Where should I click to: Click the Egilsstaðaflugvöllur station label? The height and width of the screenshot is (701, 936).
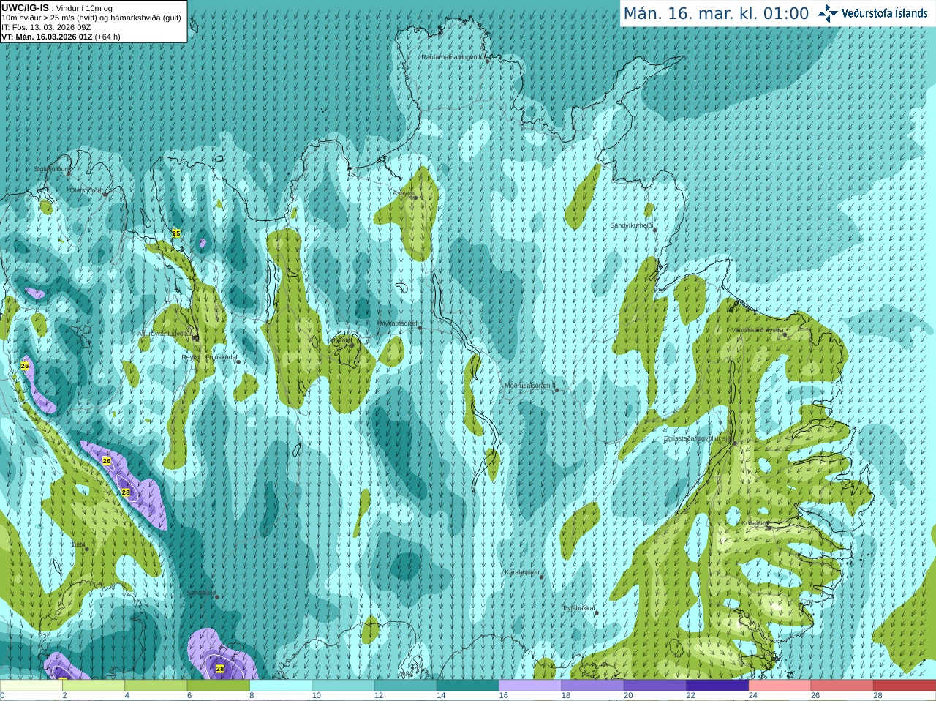pos(698,438)
